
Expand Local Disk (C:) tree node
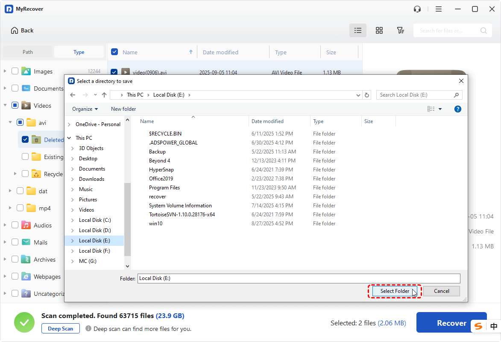coord(73,220)
